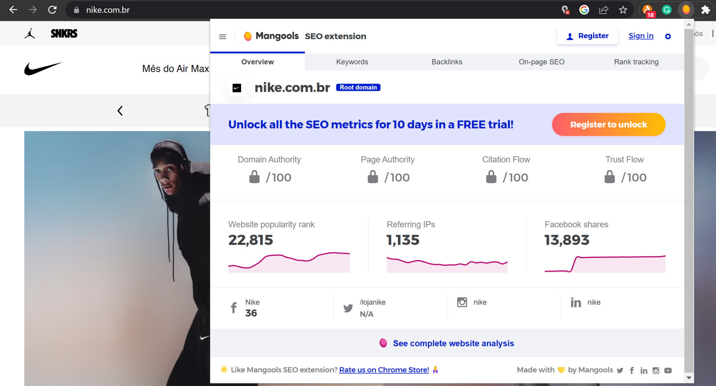
Task: Open the Rank tracking tab
Action: tap(636, 62)
